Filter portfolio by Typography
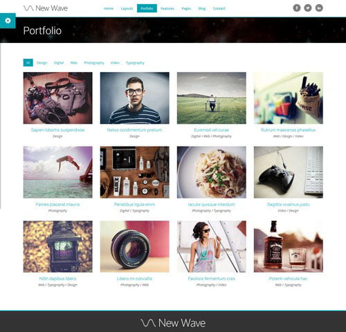Viewport: 346px width, 332px height. [135, 63]
